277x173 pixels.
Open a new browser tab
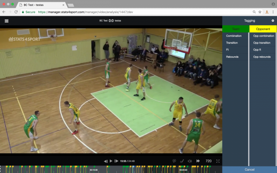point(71,5)
